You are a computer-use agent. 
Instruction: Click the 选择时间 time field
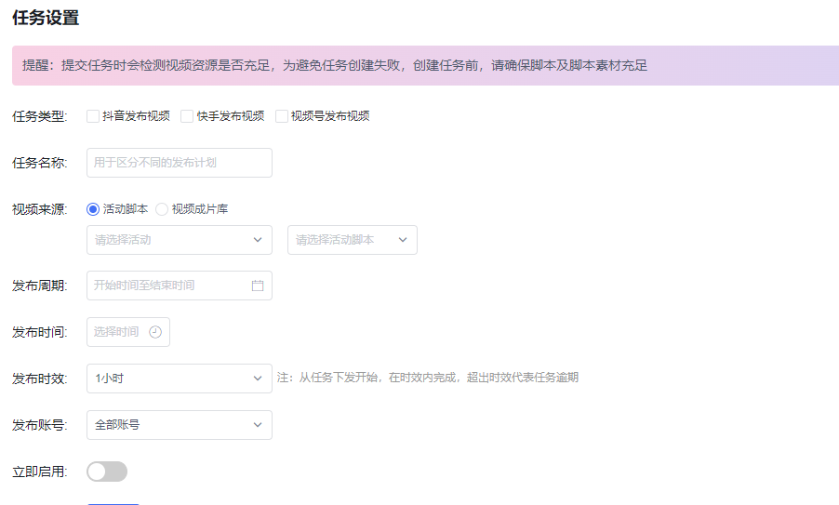(127, 332)
